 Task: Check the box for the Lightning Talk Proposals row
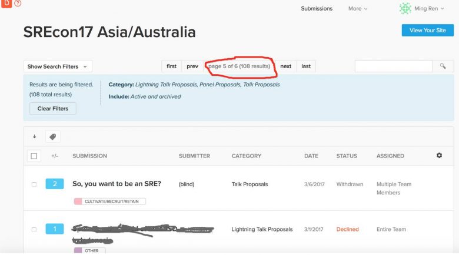click(x=34, y=230)
